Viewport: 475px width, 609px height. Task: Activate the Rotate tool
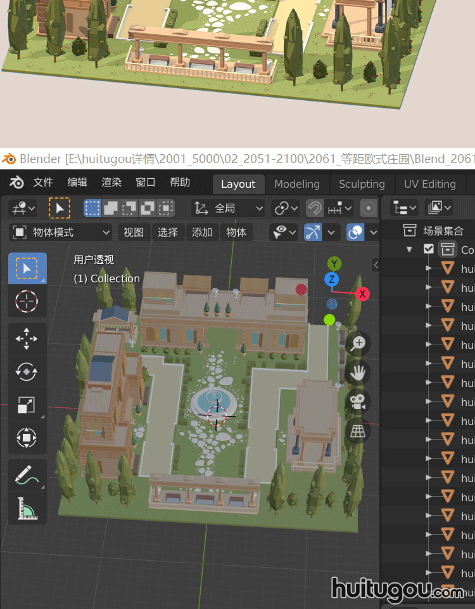27,372
